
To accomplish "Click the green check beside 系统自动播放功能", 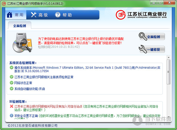I will point(12,89).
